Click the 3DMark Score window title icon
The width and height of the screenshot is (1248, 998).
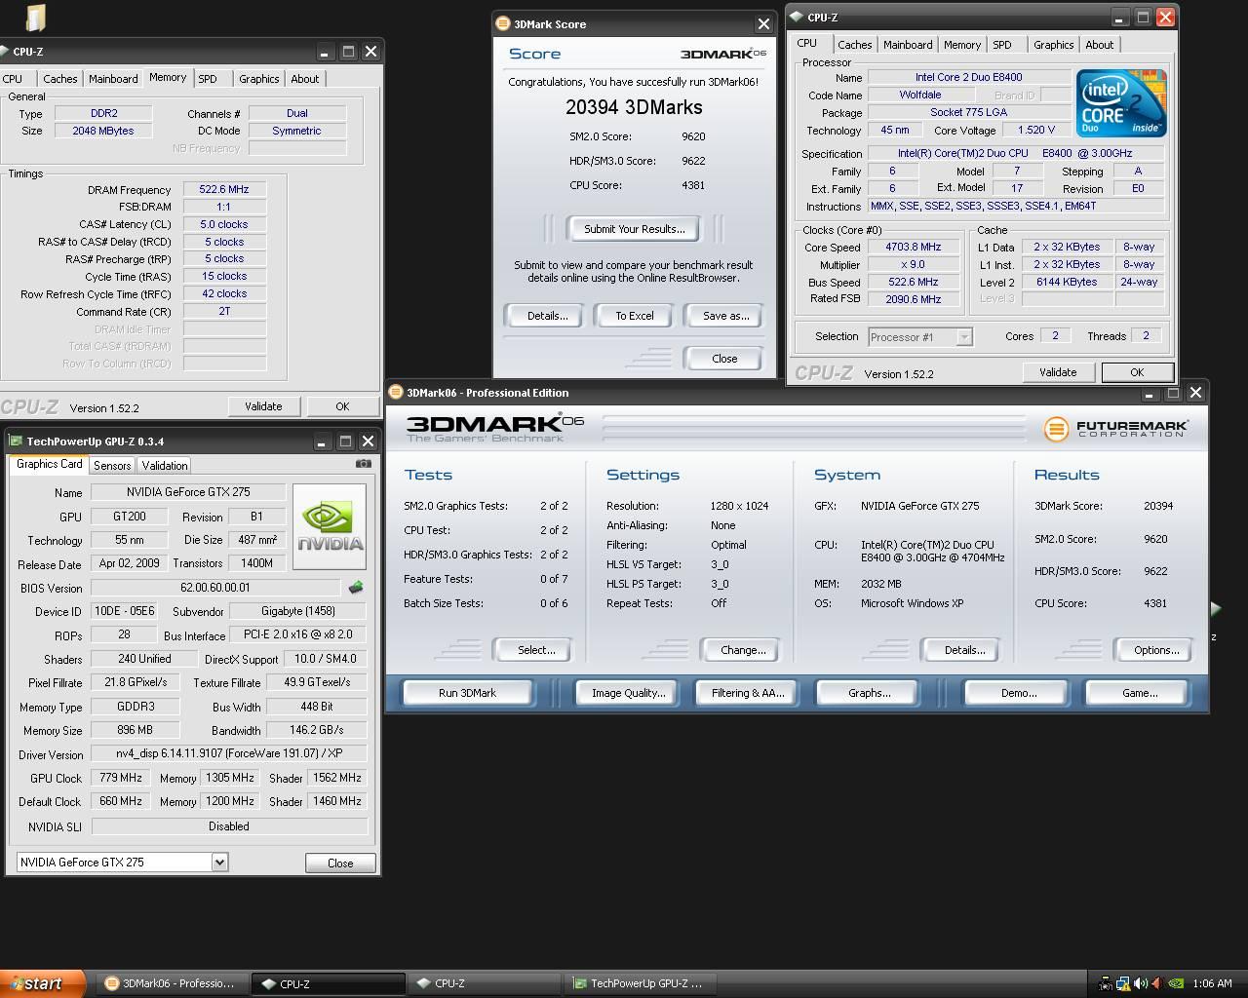click(503, 23)
